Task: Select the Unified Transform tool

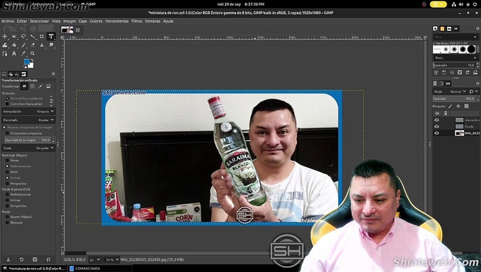Action: pos(51,37)
